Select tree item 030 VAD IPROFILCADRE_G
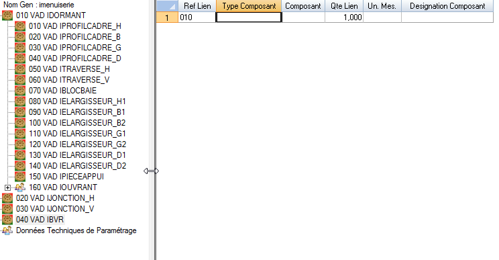 [x=75, y=48]
